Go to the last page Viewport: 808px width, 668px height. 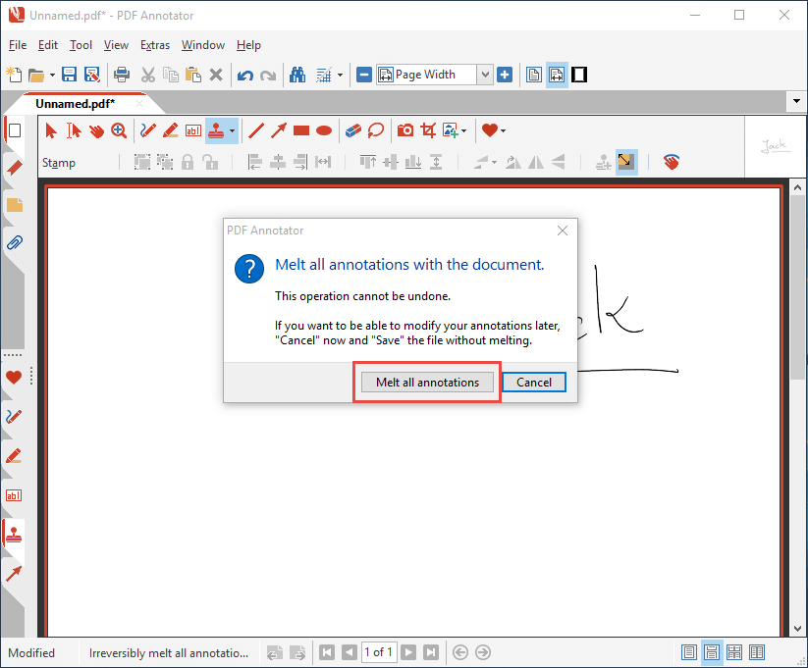pos(431,652)
